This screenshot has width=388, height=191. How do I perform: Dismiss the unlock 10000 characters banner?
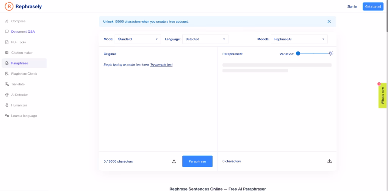[329, 22]
